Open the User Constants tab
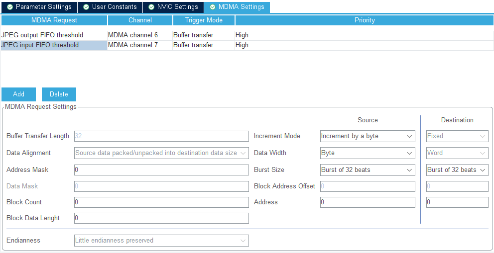This screenshot has width=494, height=253. pyautogui.click(x=110, y=7)
